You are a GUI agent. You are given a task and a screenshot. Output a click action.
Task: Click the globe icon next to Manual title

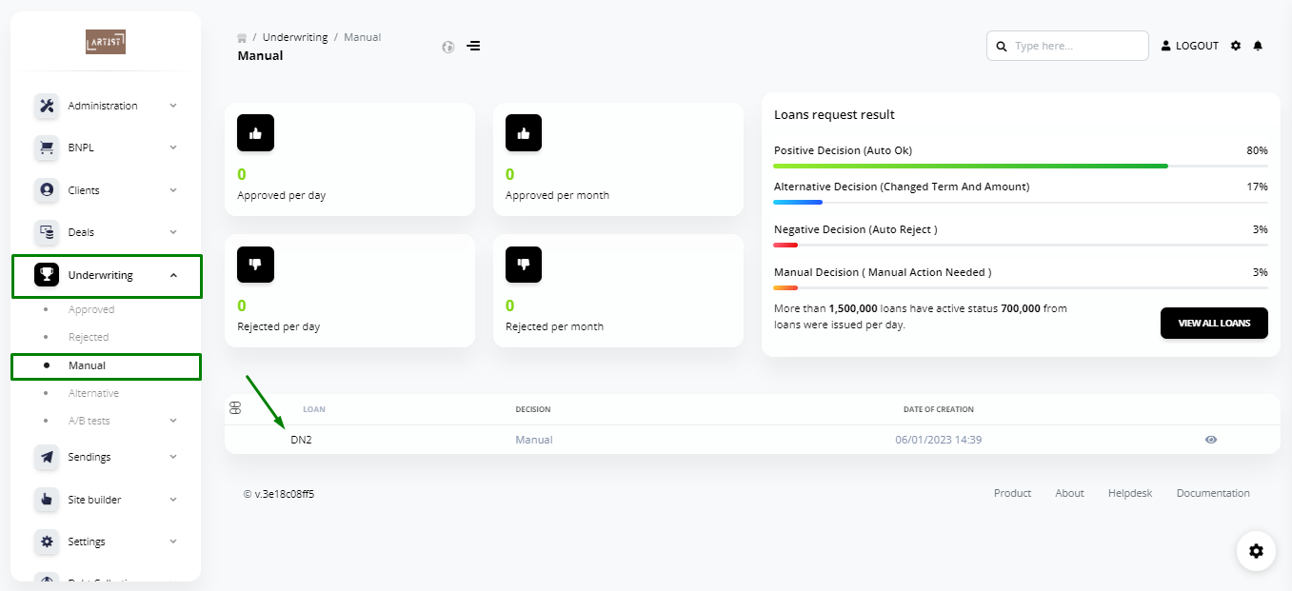448,47
